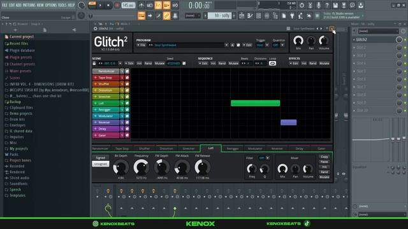Open the Piano roll window icon
The width and height of the screenshot is (408, 229).
point(250,16)
